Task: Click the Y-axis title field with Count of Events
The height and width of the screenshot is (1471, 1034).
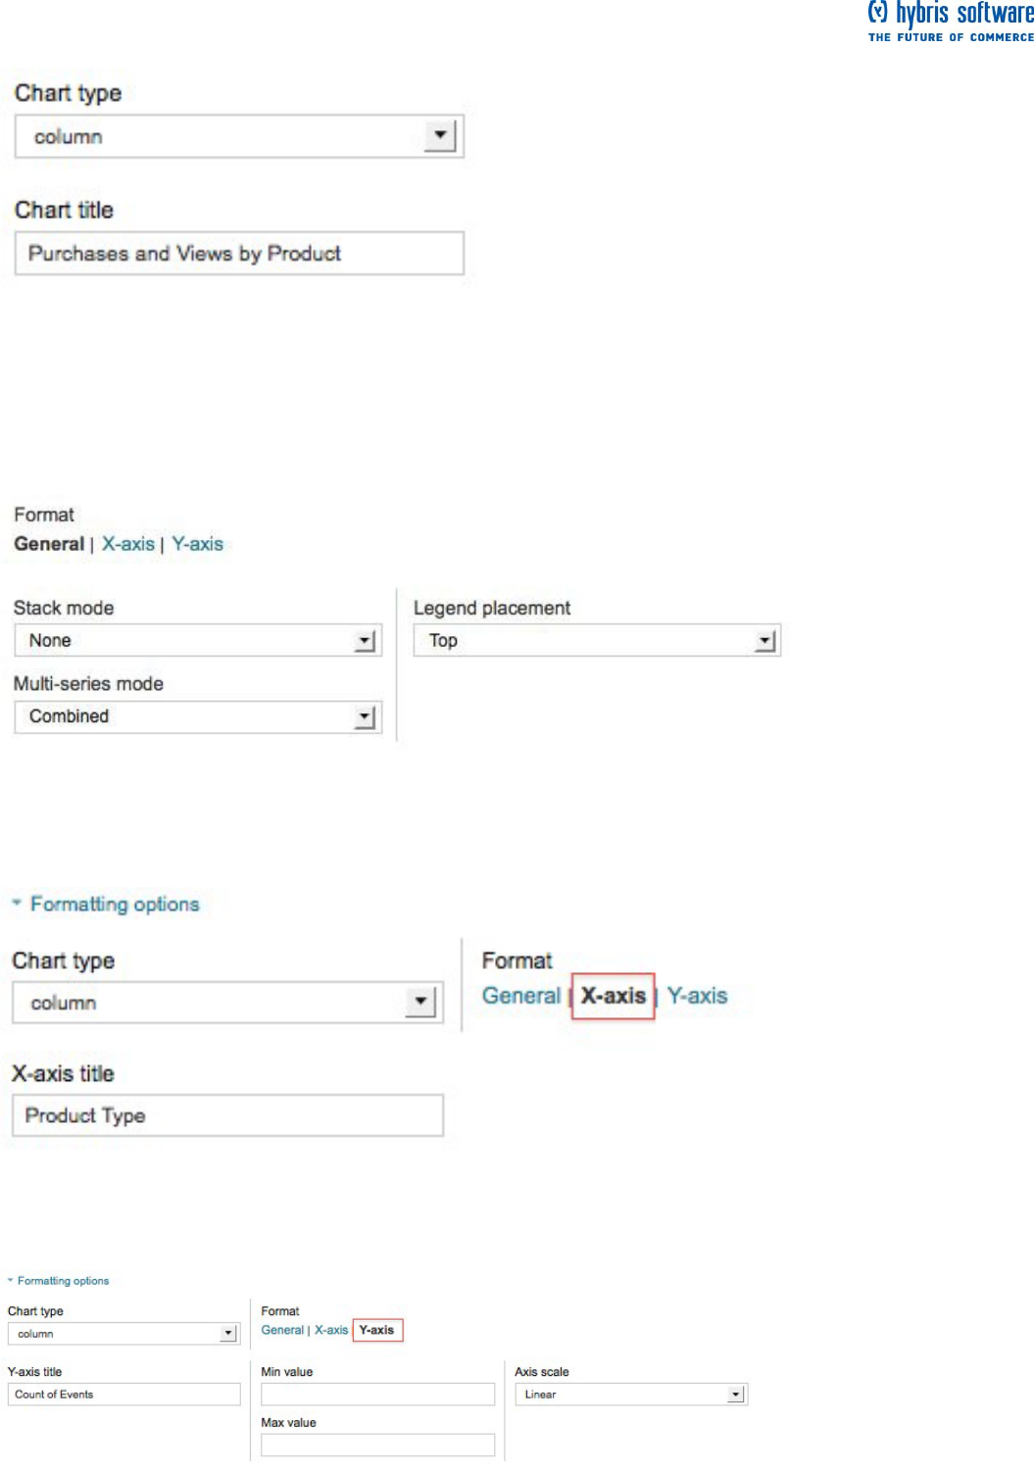Action: coord(123,1395)
